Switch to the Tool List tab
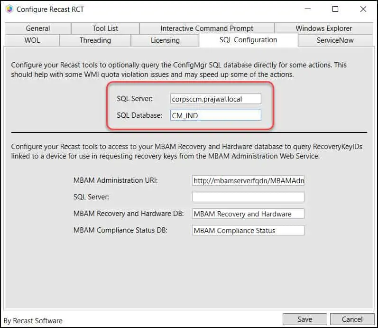 click(105, 28)
